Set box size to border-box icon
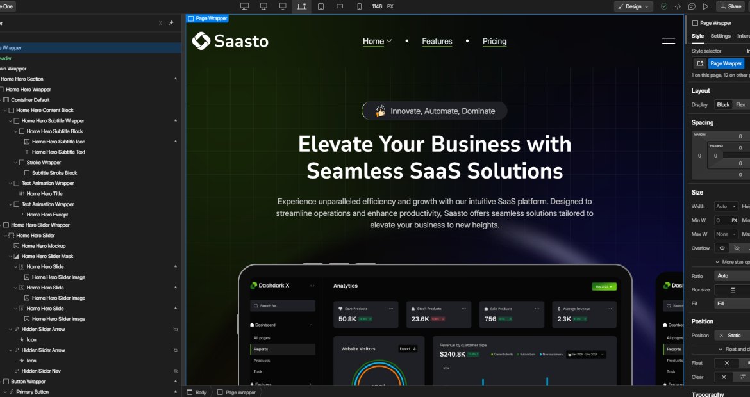Viewport: 750px width, 397px height. 733,289
